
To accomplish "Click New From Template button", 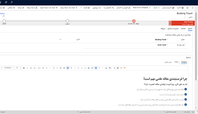I will [x=142, y=8].
